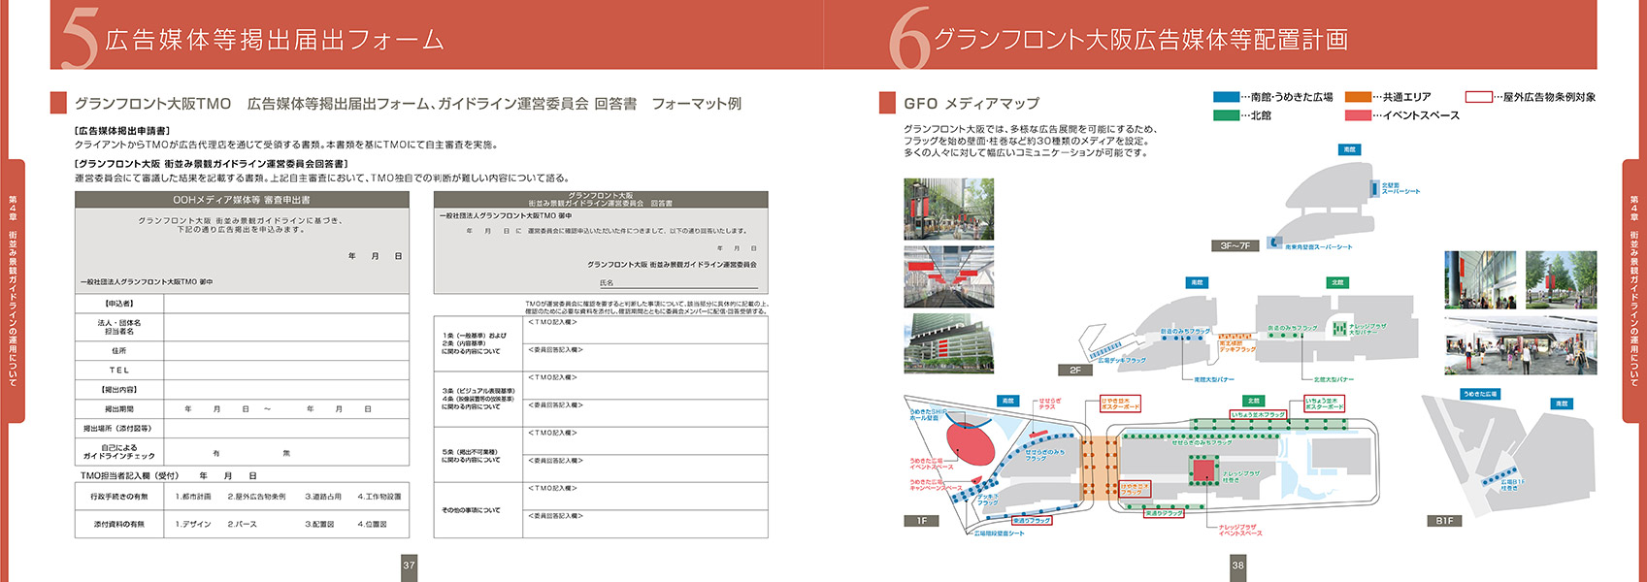Screen dimensions: 1647x582
Task: Click the 掲出期間 row label
Action: (119, 408)
